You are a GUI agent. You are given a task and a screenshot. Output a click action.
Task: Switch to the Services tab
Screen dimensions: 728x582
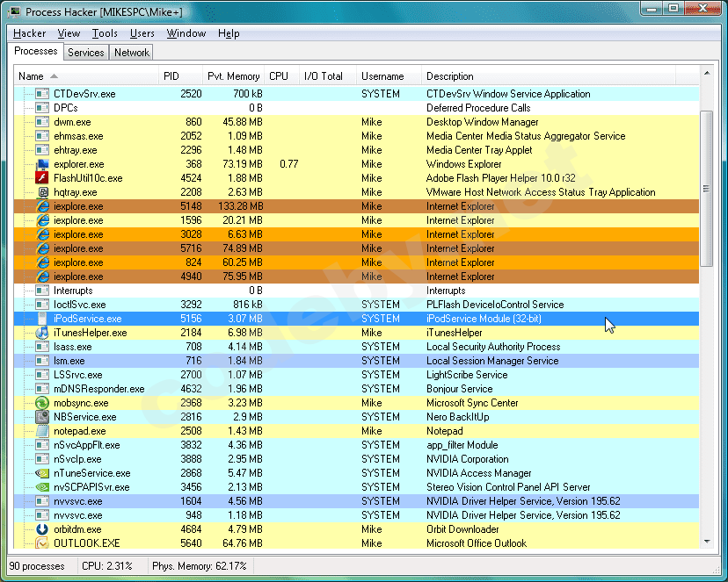[86, 53]
